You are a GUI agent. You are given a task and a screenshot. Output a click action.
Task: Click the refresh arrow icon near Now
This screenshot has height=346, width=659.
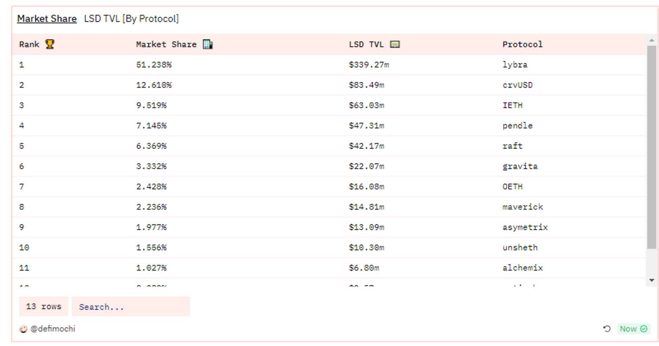[x=607, y=329]
